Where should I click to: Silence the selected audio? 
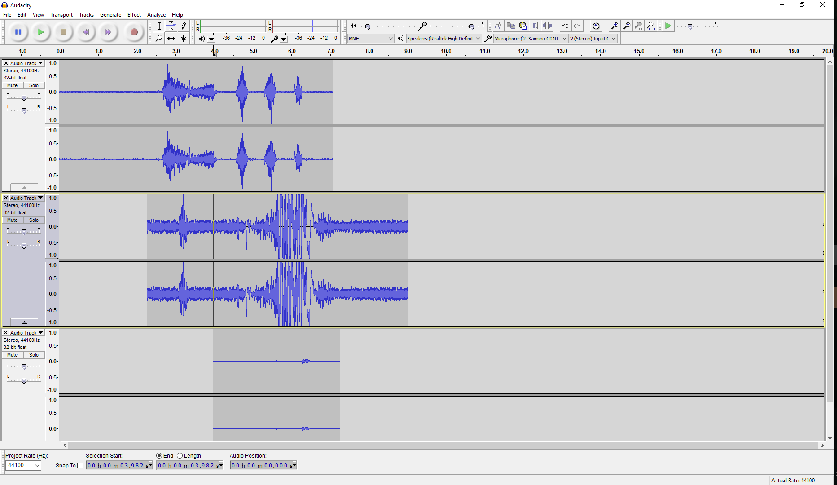click(547, 26)
